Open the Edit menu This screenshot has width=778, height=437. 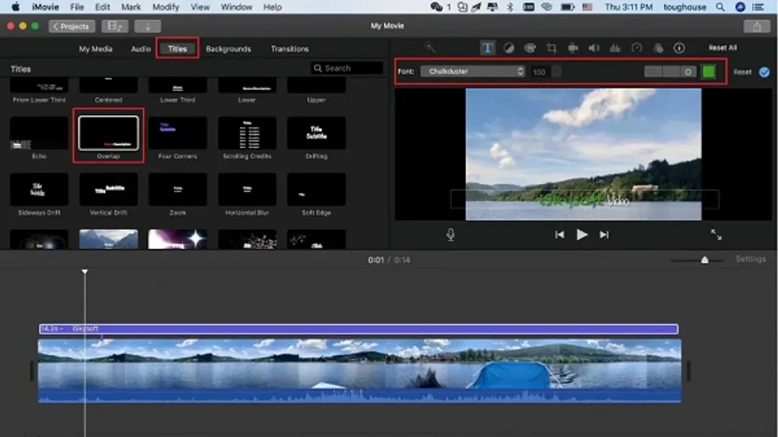[102, 7]
